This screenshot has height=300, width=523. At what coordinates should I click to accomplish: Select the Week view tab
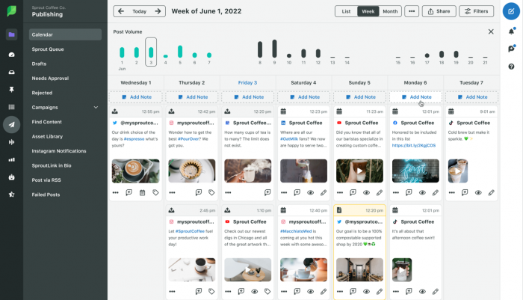[x=368, y=11]
